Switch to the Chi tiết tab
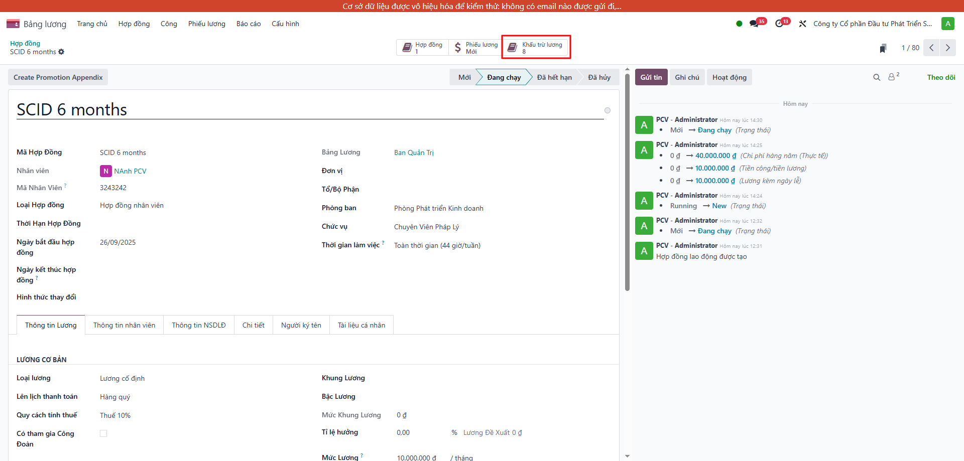964x461 pixels. pyautogui.click(x=254, y=325)
